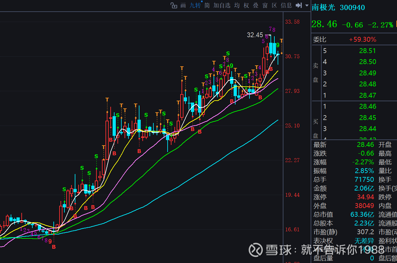Click the red 9 marker at chart bottom-left
The width and height of the screenshot is (397, 263).
(x=50, y=241)
